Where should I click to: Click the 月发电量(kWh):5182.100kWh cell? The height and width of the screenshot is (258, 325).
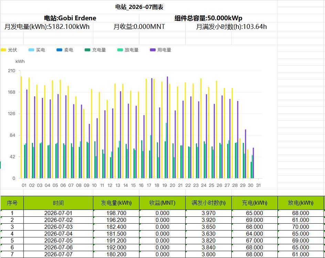point(47,27)
